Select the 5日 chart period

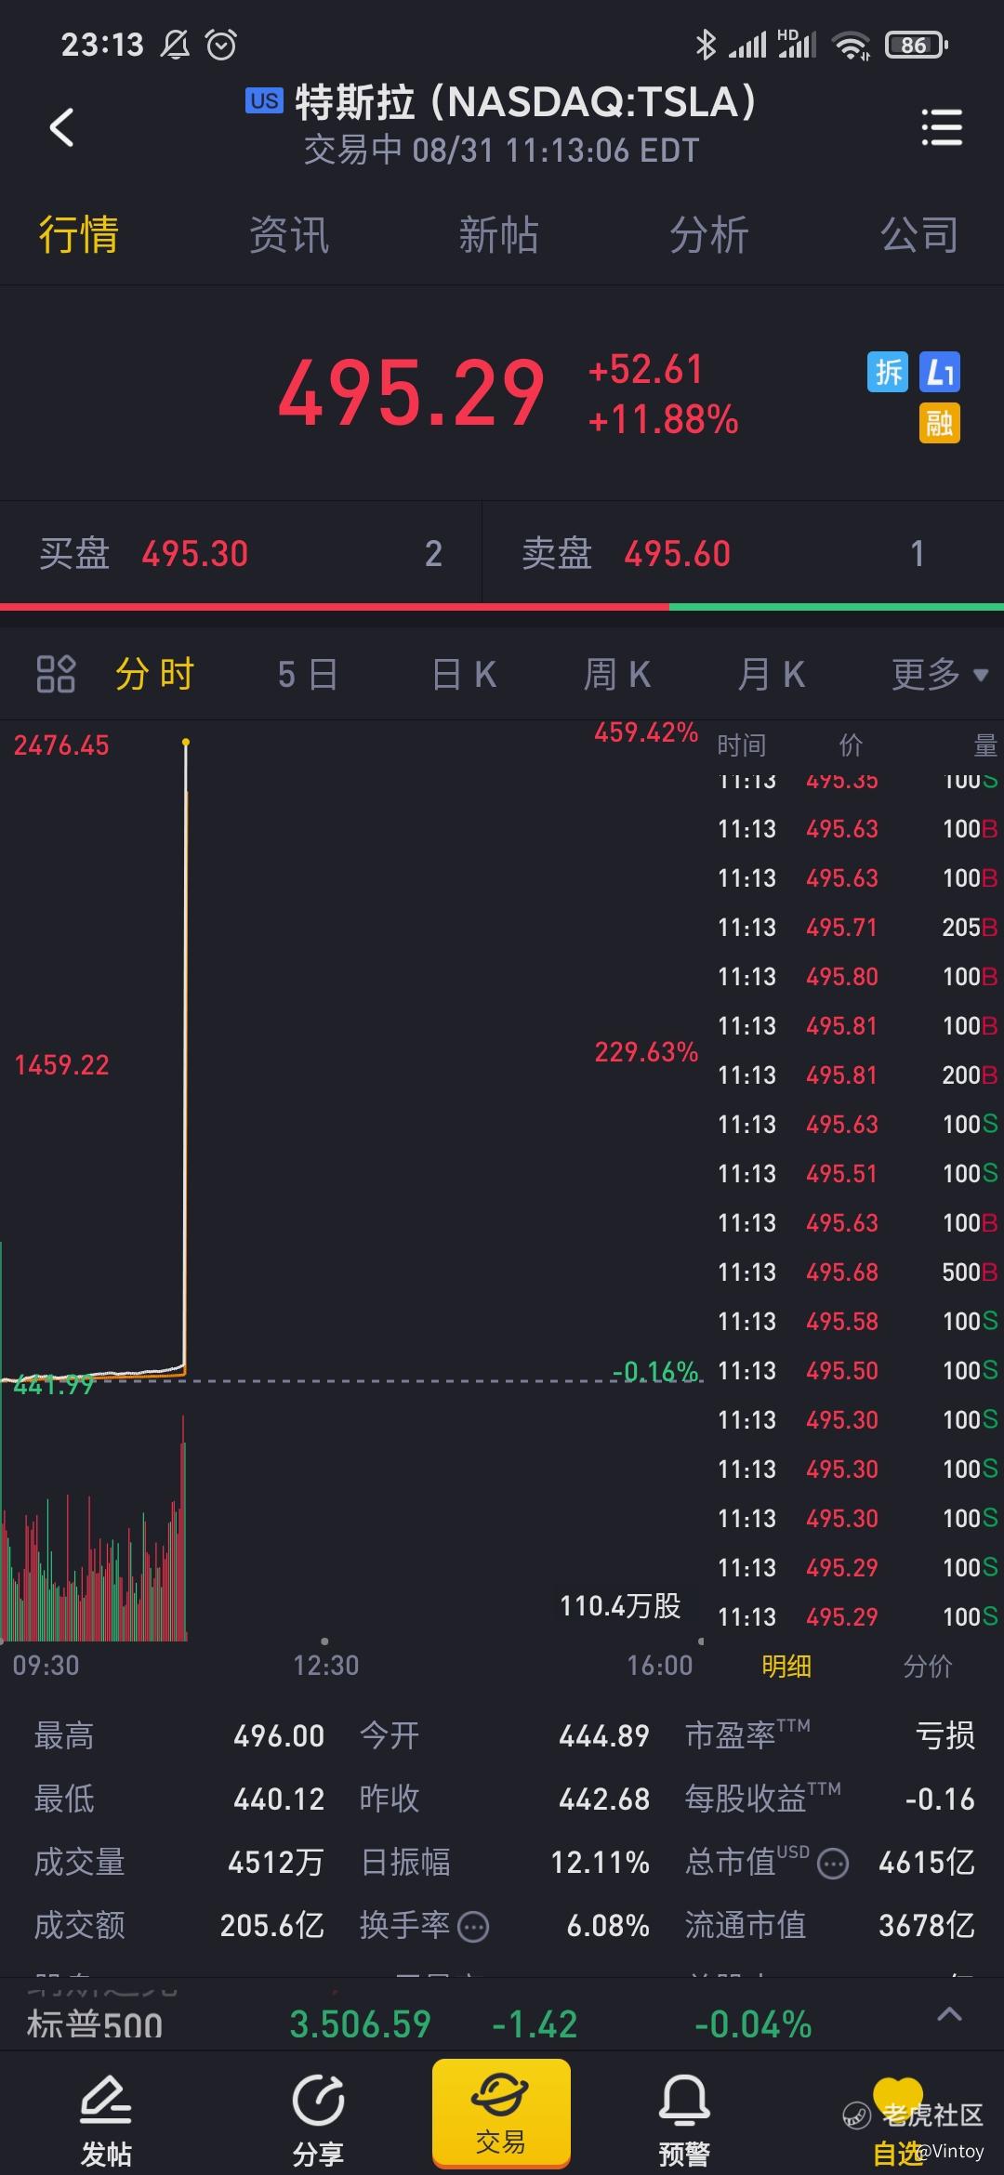(308, 674)
